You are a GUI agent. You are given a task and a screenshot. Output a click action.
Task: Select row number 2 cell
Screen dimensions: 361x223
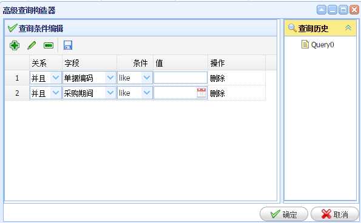click(17, 93)
